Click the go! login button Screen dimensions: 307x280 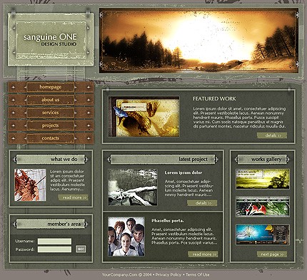[x=81, y=249]
